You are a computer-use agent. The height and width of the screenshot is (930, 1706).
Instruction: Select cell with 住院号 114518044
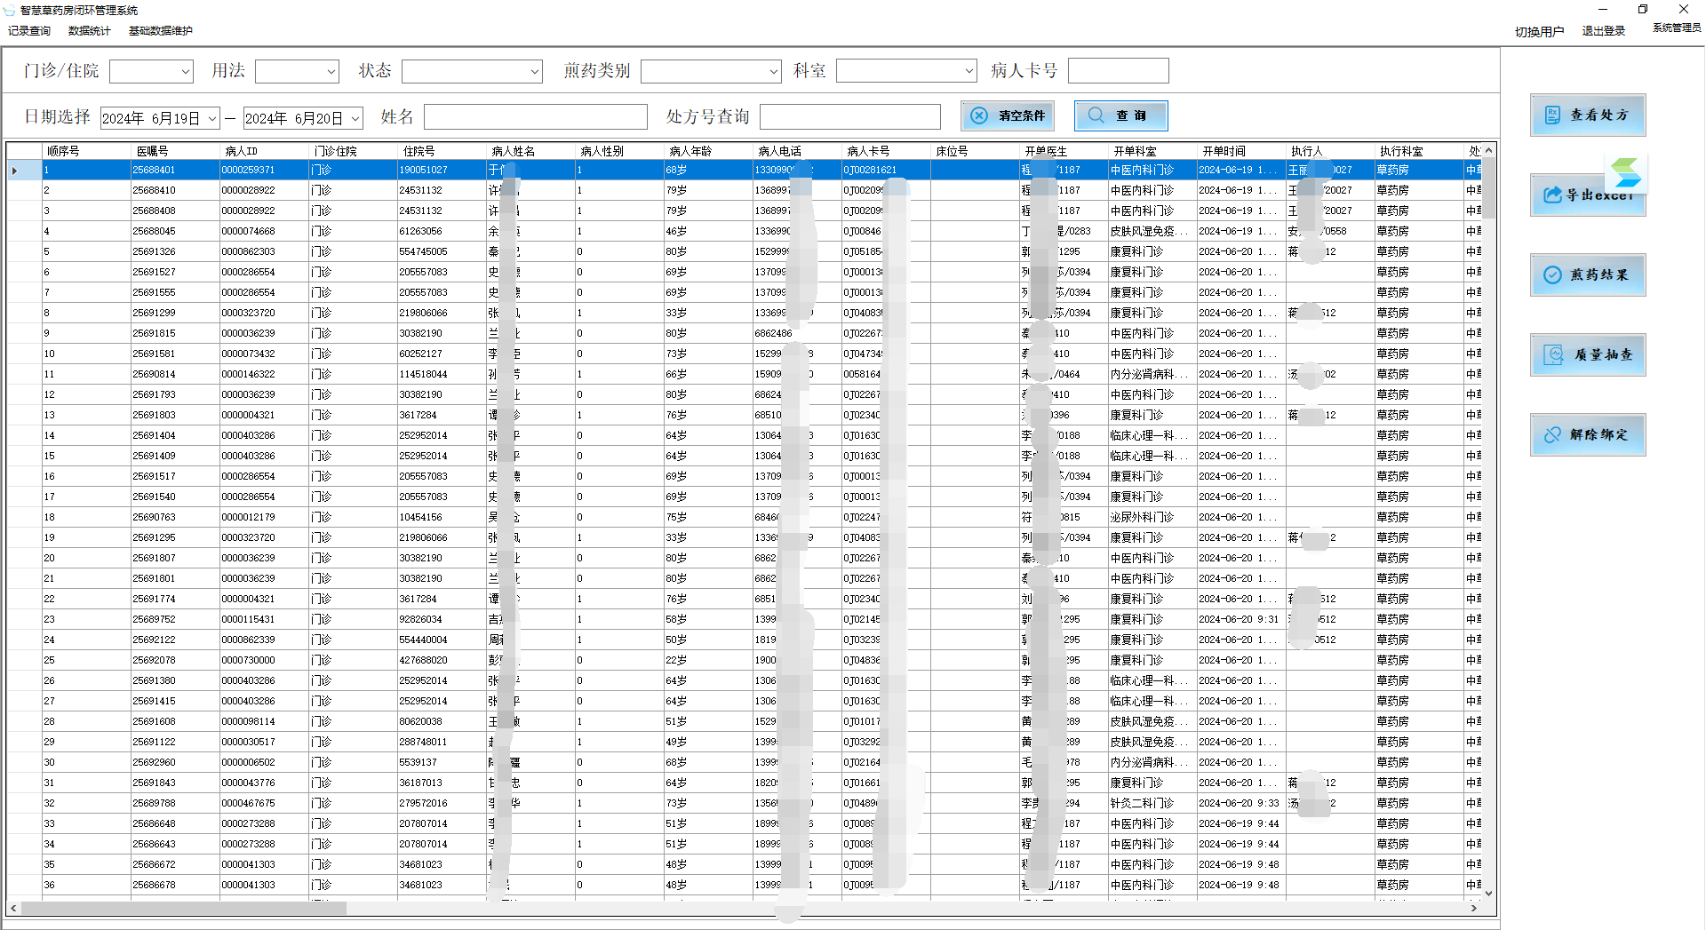(x=442, y=374)
